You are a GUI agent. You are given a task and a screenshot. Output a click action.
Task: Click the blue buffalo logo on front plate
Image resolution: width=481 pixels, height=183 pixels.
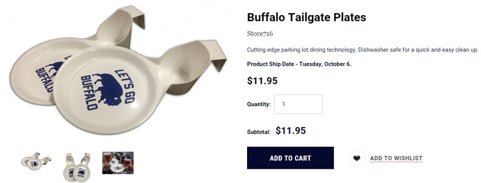coord(108,88)
